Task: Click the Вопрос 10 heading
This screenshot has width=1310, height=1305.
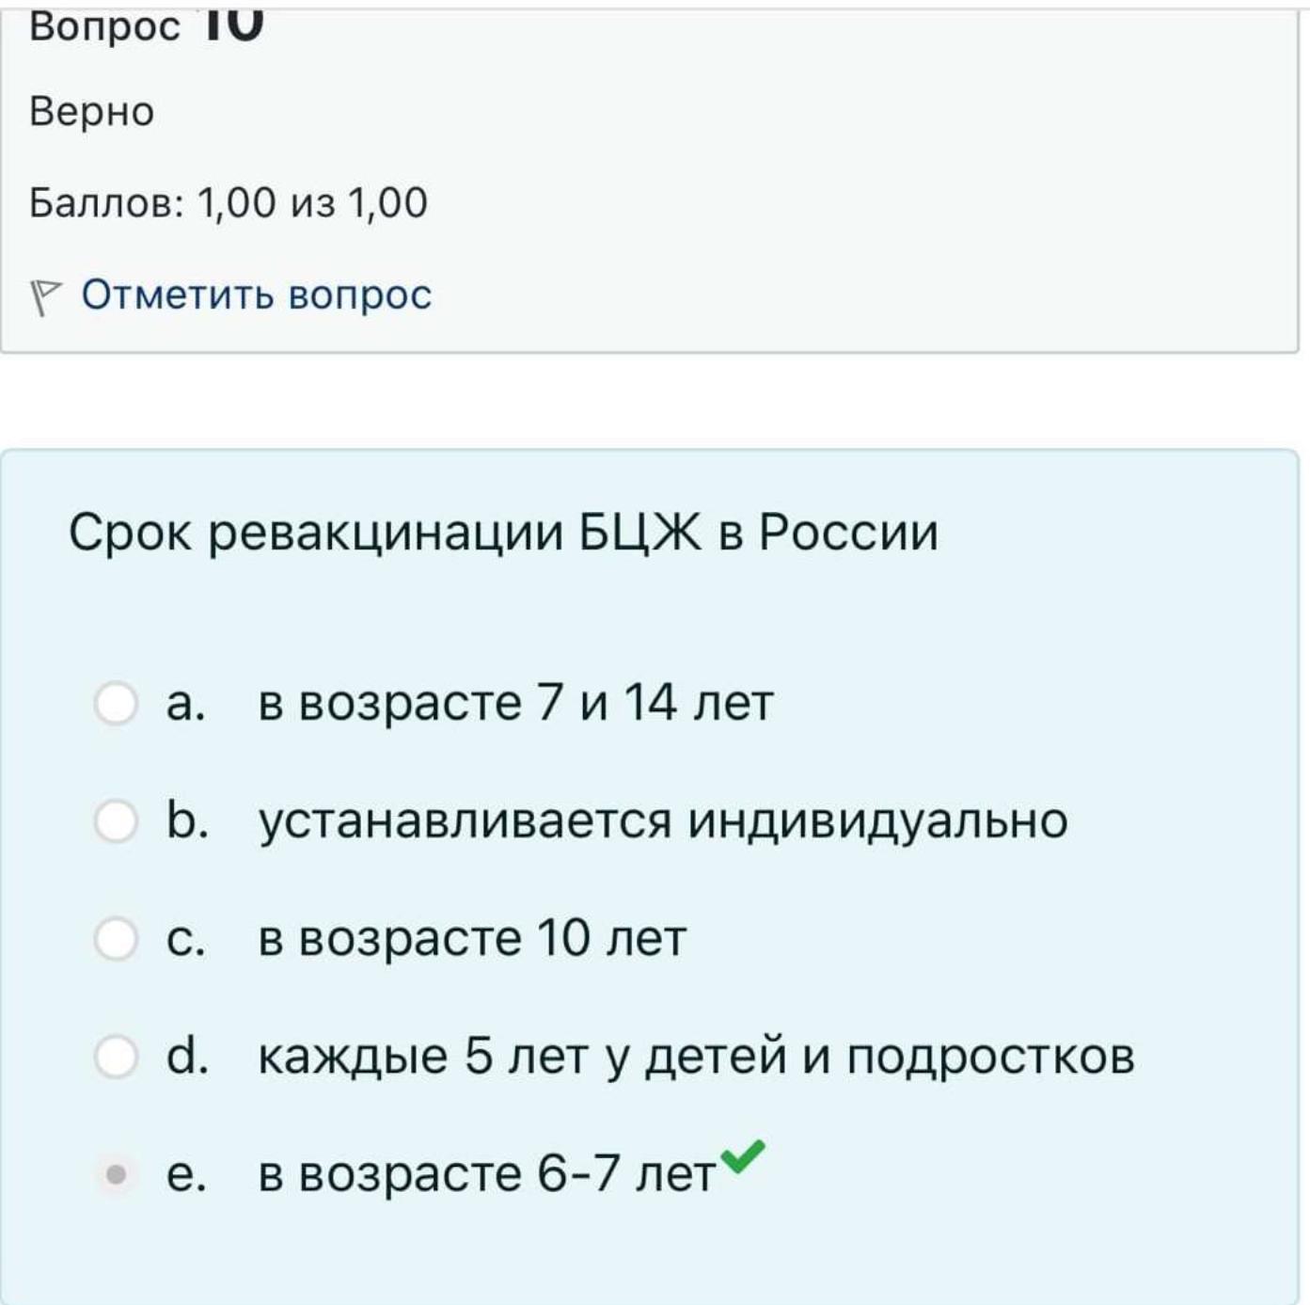Action: point(147,24)
